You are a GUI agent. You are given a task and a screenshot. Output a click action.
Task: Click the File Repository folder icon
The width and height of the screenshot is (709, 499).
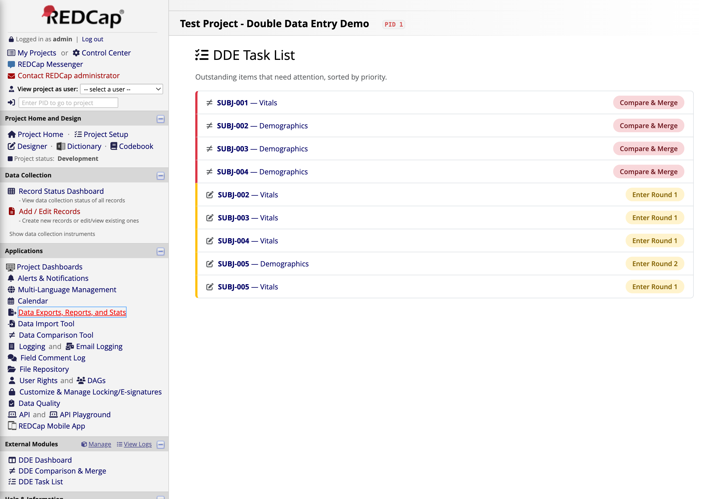12,369
